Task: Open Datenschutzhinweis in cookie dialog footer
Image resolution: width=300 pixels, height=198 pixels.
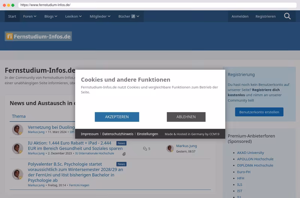Action: tap(118, 134)
